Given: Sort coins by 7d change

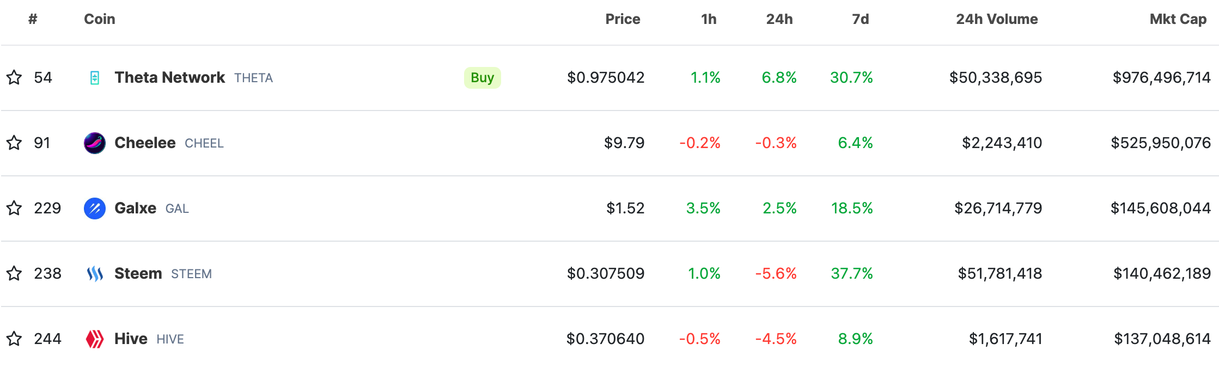Looking at the screenshot, I should (861, 19).
